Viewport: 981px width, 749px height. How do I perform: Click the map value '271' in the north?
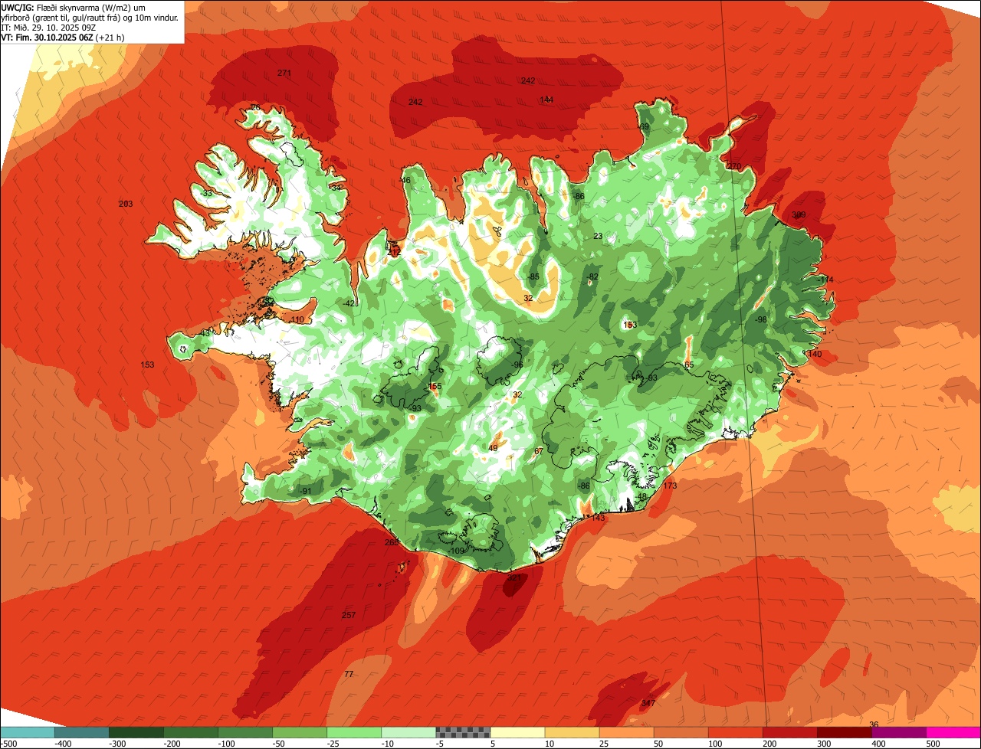point(284,74)
